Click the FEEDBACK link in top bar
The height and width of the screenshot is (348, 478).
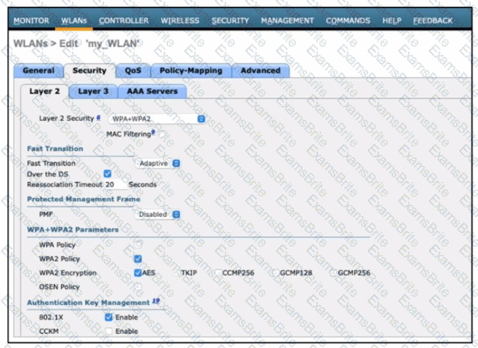[x=433, y=20]
